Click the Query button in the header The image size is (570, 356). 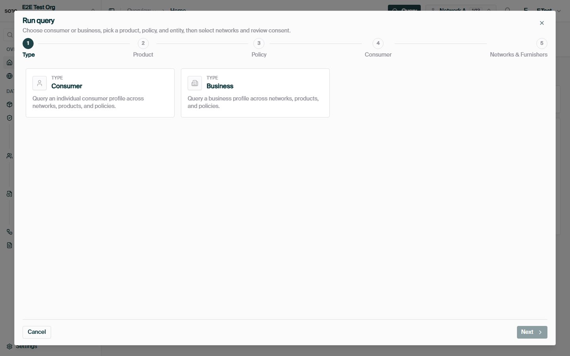point(404,10)
